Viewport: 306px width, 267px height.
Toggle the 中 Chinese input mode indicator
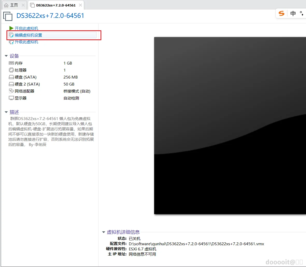[293, 13]
